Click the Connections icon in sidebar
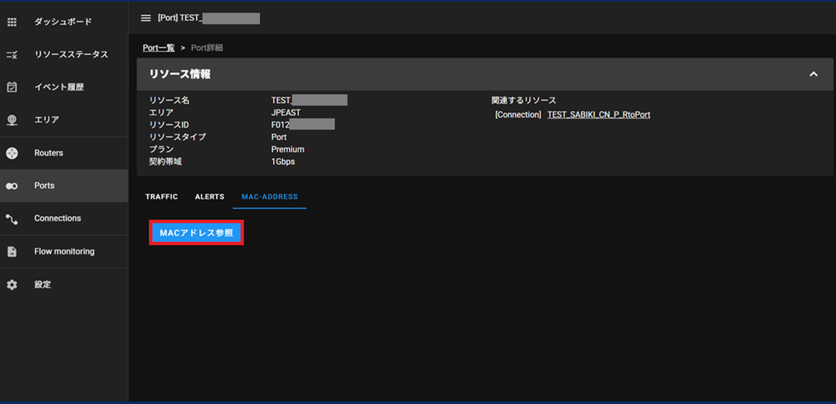Viewport: 836px width, 404px height. 12,219
